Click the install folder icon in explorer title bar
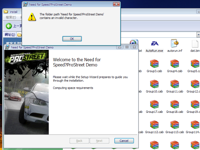Viewport: 200px width, 150px height. pos(6,12)
